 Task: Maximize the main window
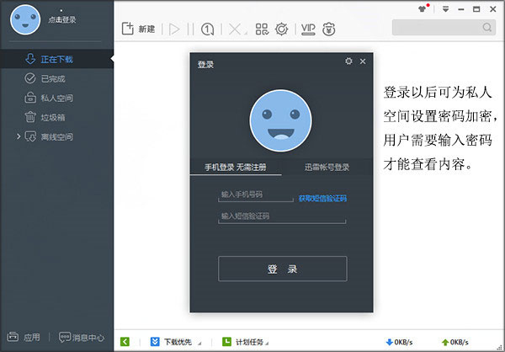click(x=476, y=9)
